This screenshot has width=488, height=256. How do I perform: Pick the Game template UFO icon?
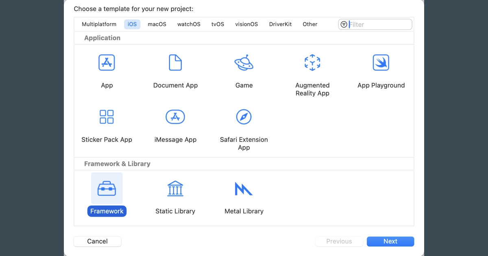pos(244,63)
